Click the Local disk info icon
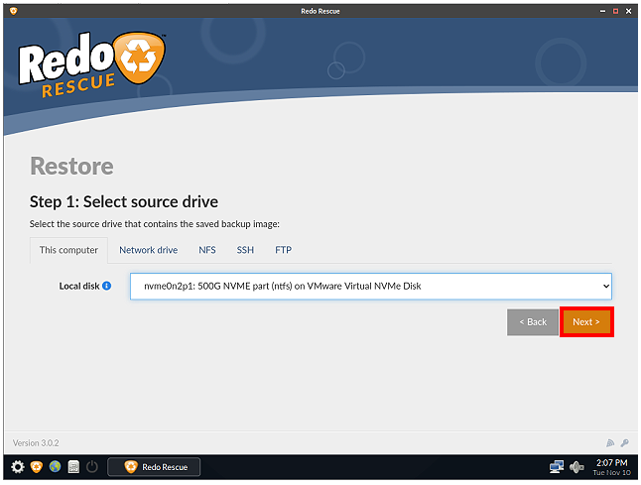Screen dimensions: 641x485 (107, 286)
